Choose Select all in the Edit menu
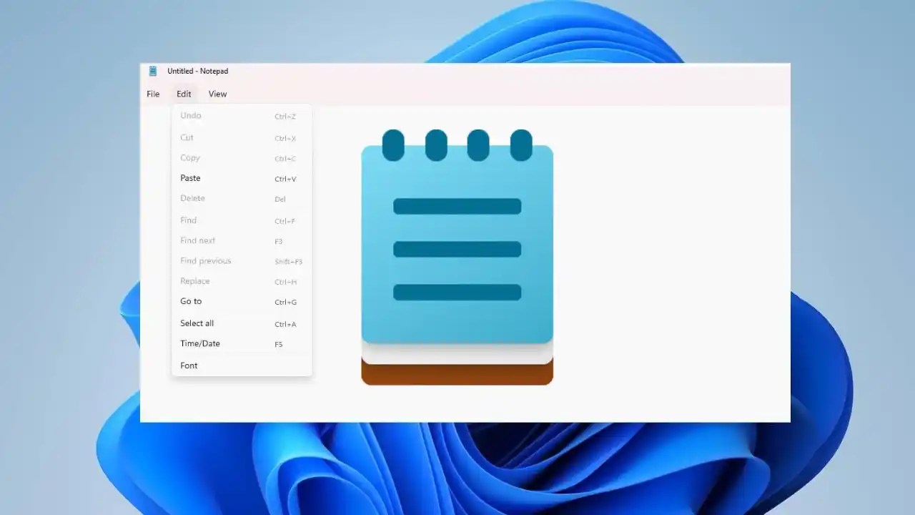915x515 pixels. tap(197, 323)
